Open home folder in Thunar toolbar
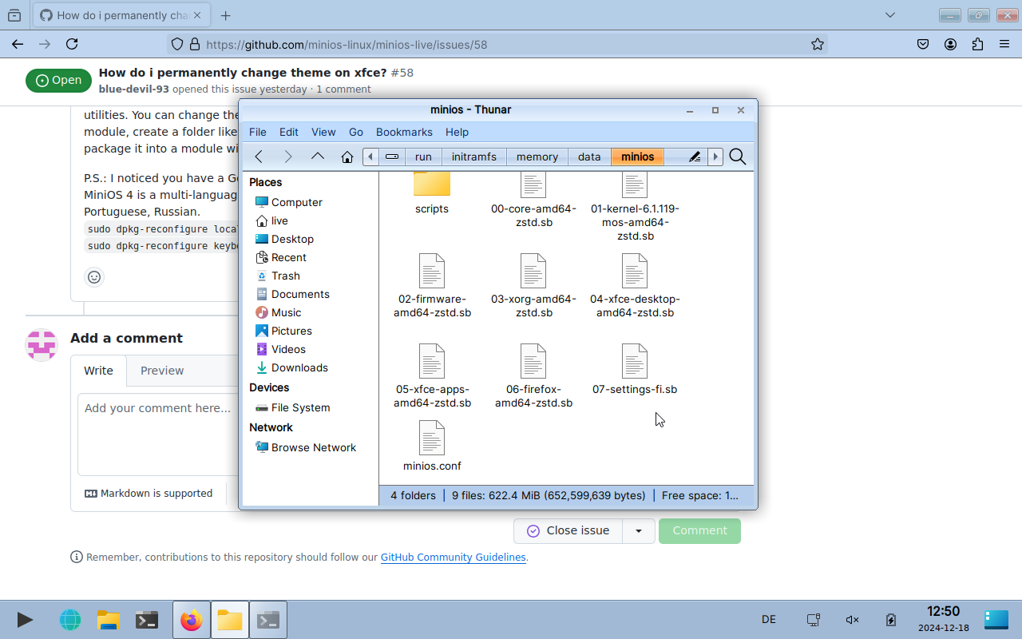Viewport: 1022px width, 639px height. [347, 157]
